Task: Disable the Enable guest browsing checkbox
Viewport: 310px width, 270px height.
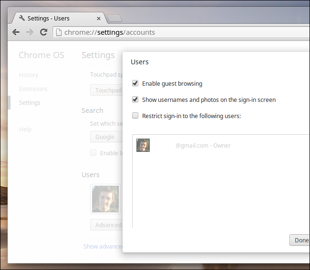Action: (x=135, y=83)
